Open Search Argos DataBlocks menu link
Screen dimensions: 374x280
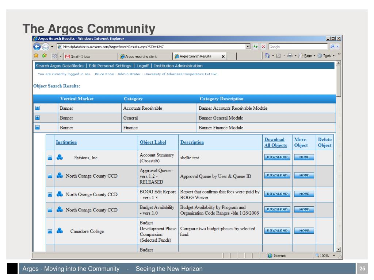click(60, 66)
